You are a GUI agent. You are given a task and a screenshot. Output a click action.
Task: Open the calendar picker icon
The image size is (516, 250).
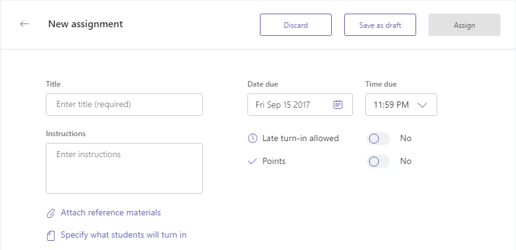[x=338, y=105]
